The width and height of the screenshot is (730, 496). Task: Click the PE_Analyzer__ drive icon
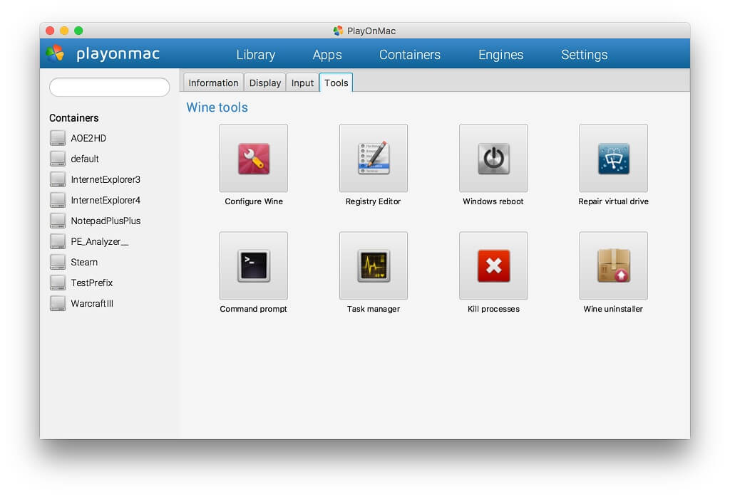(x=58, y=241)
